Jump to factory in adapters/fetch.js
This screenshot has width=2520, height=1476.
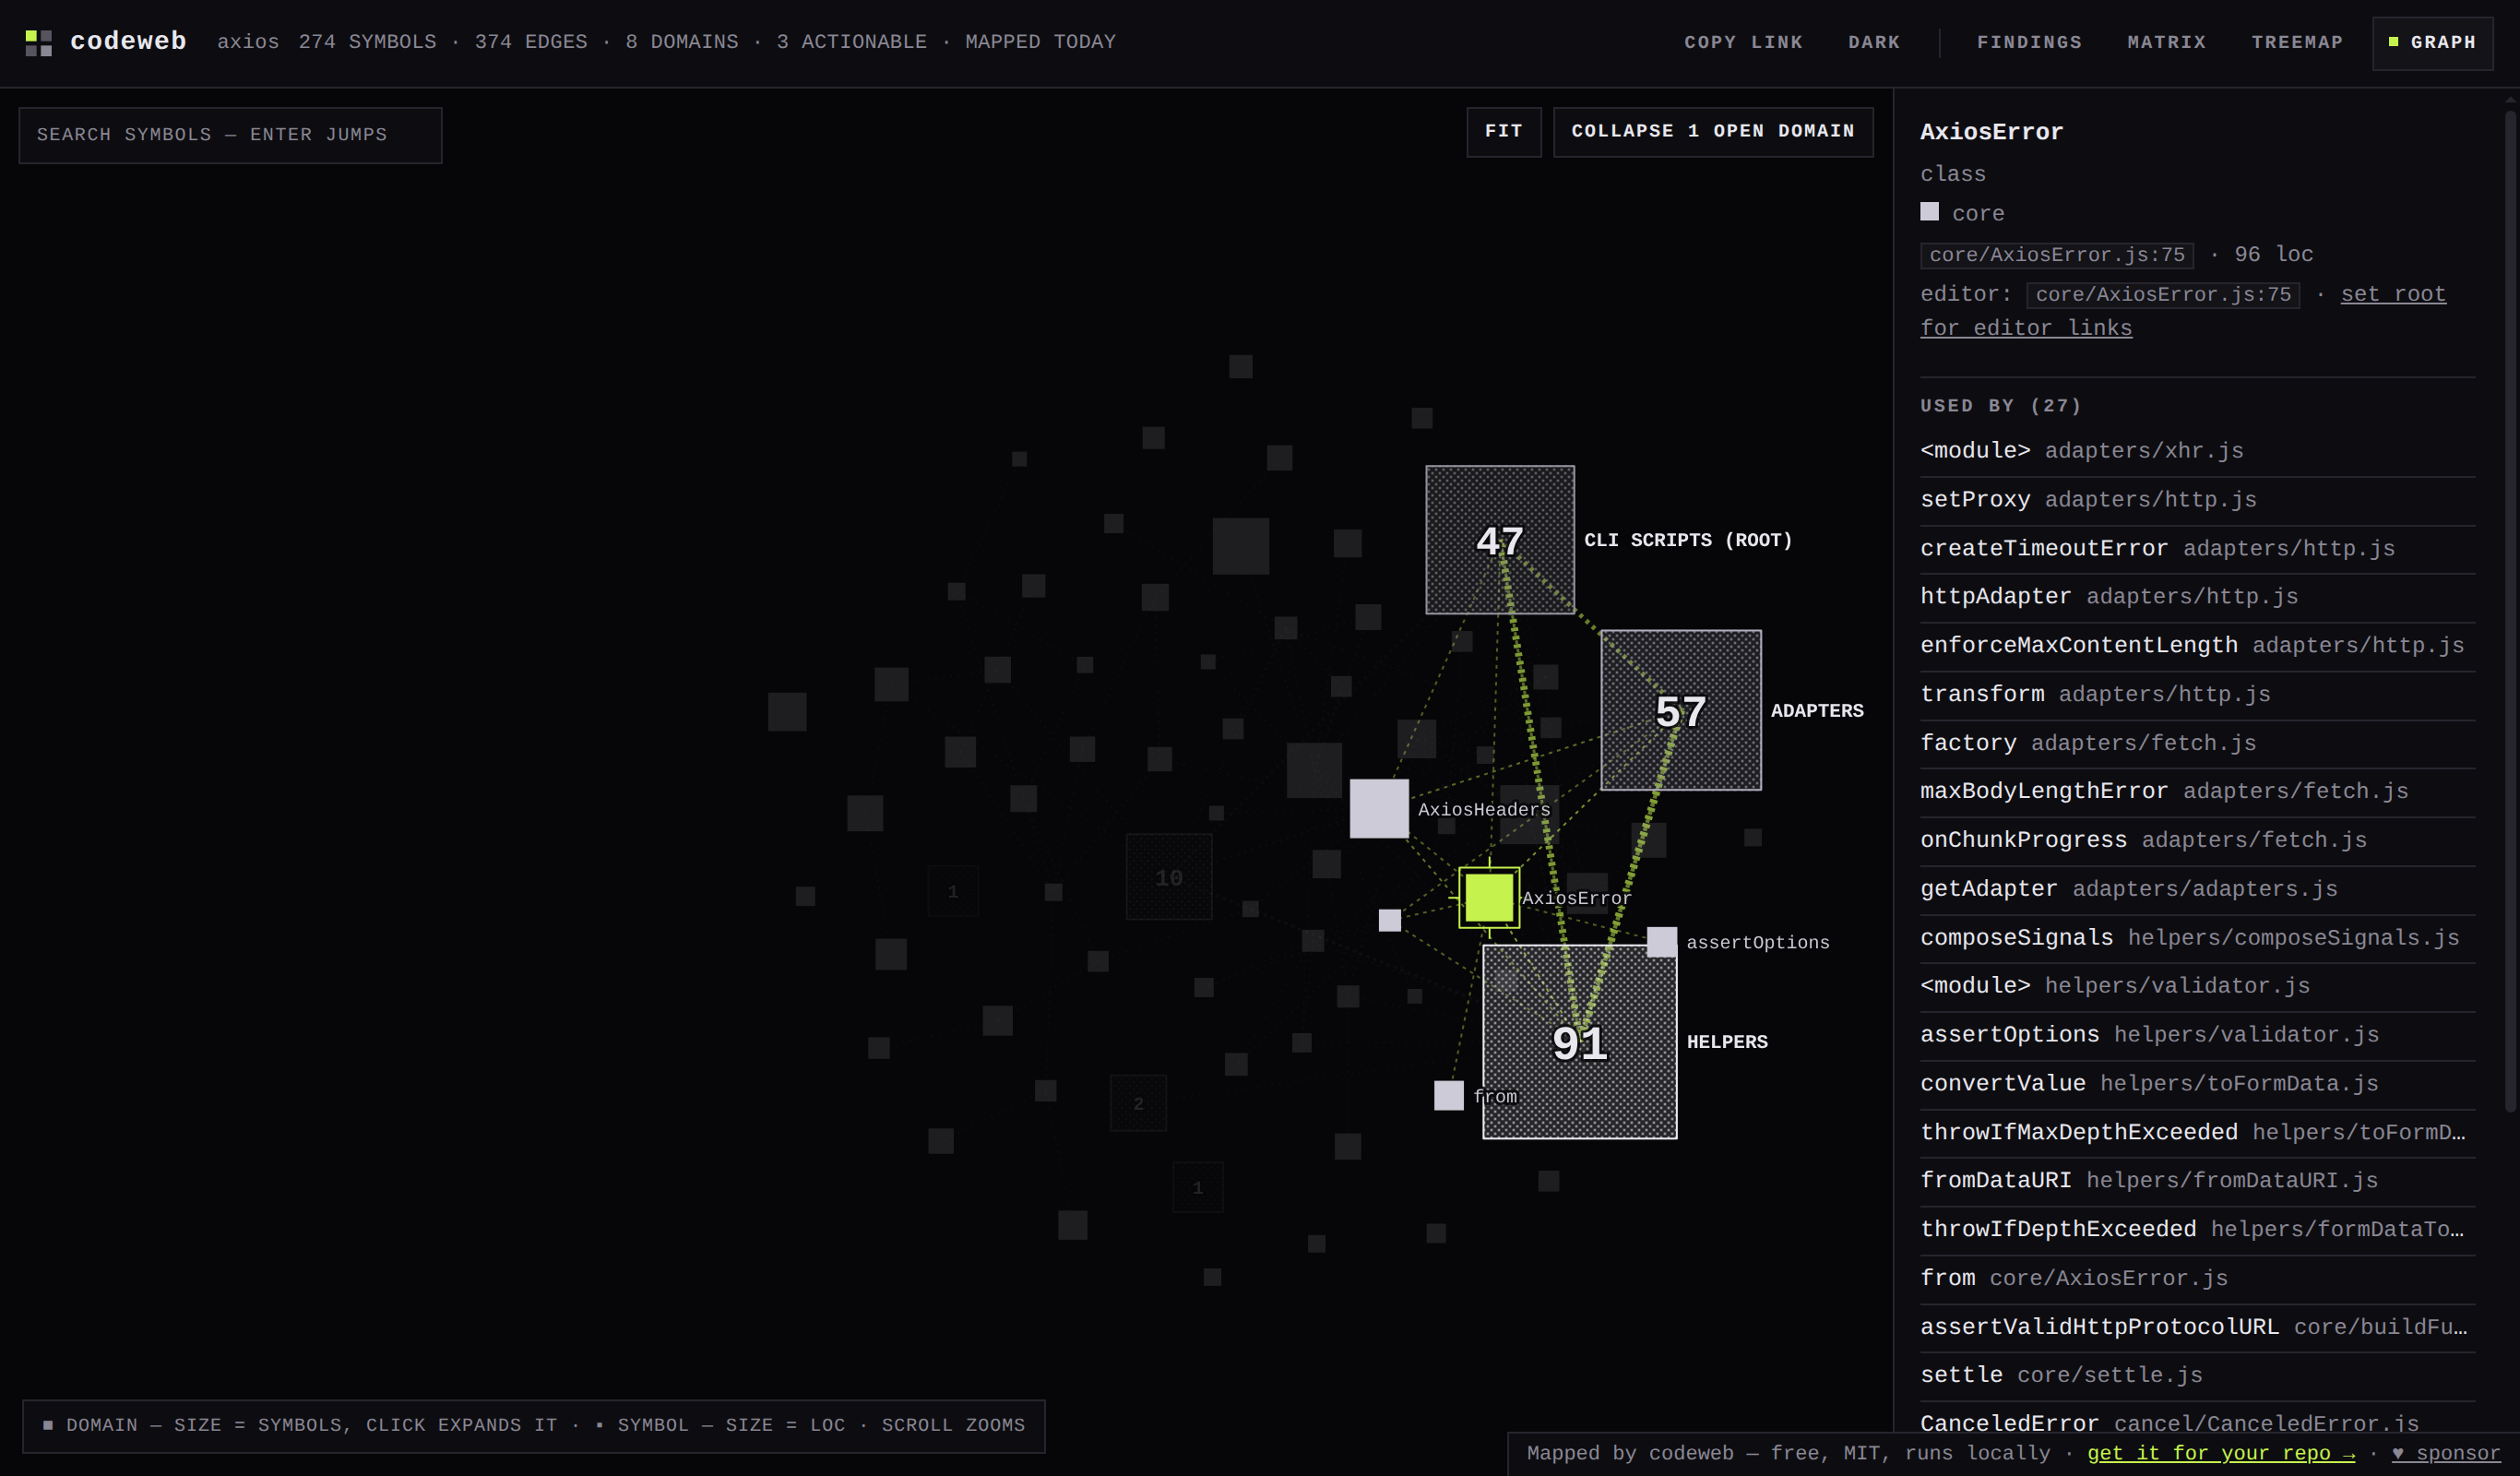point(2197,744)
